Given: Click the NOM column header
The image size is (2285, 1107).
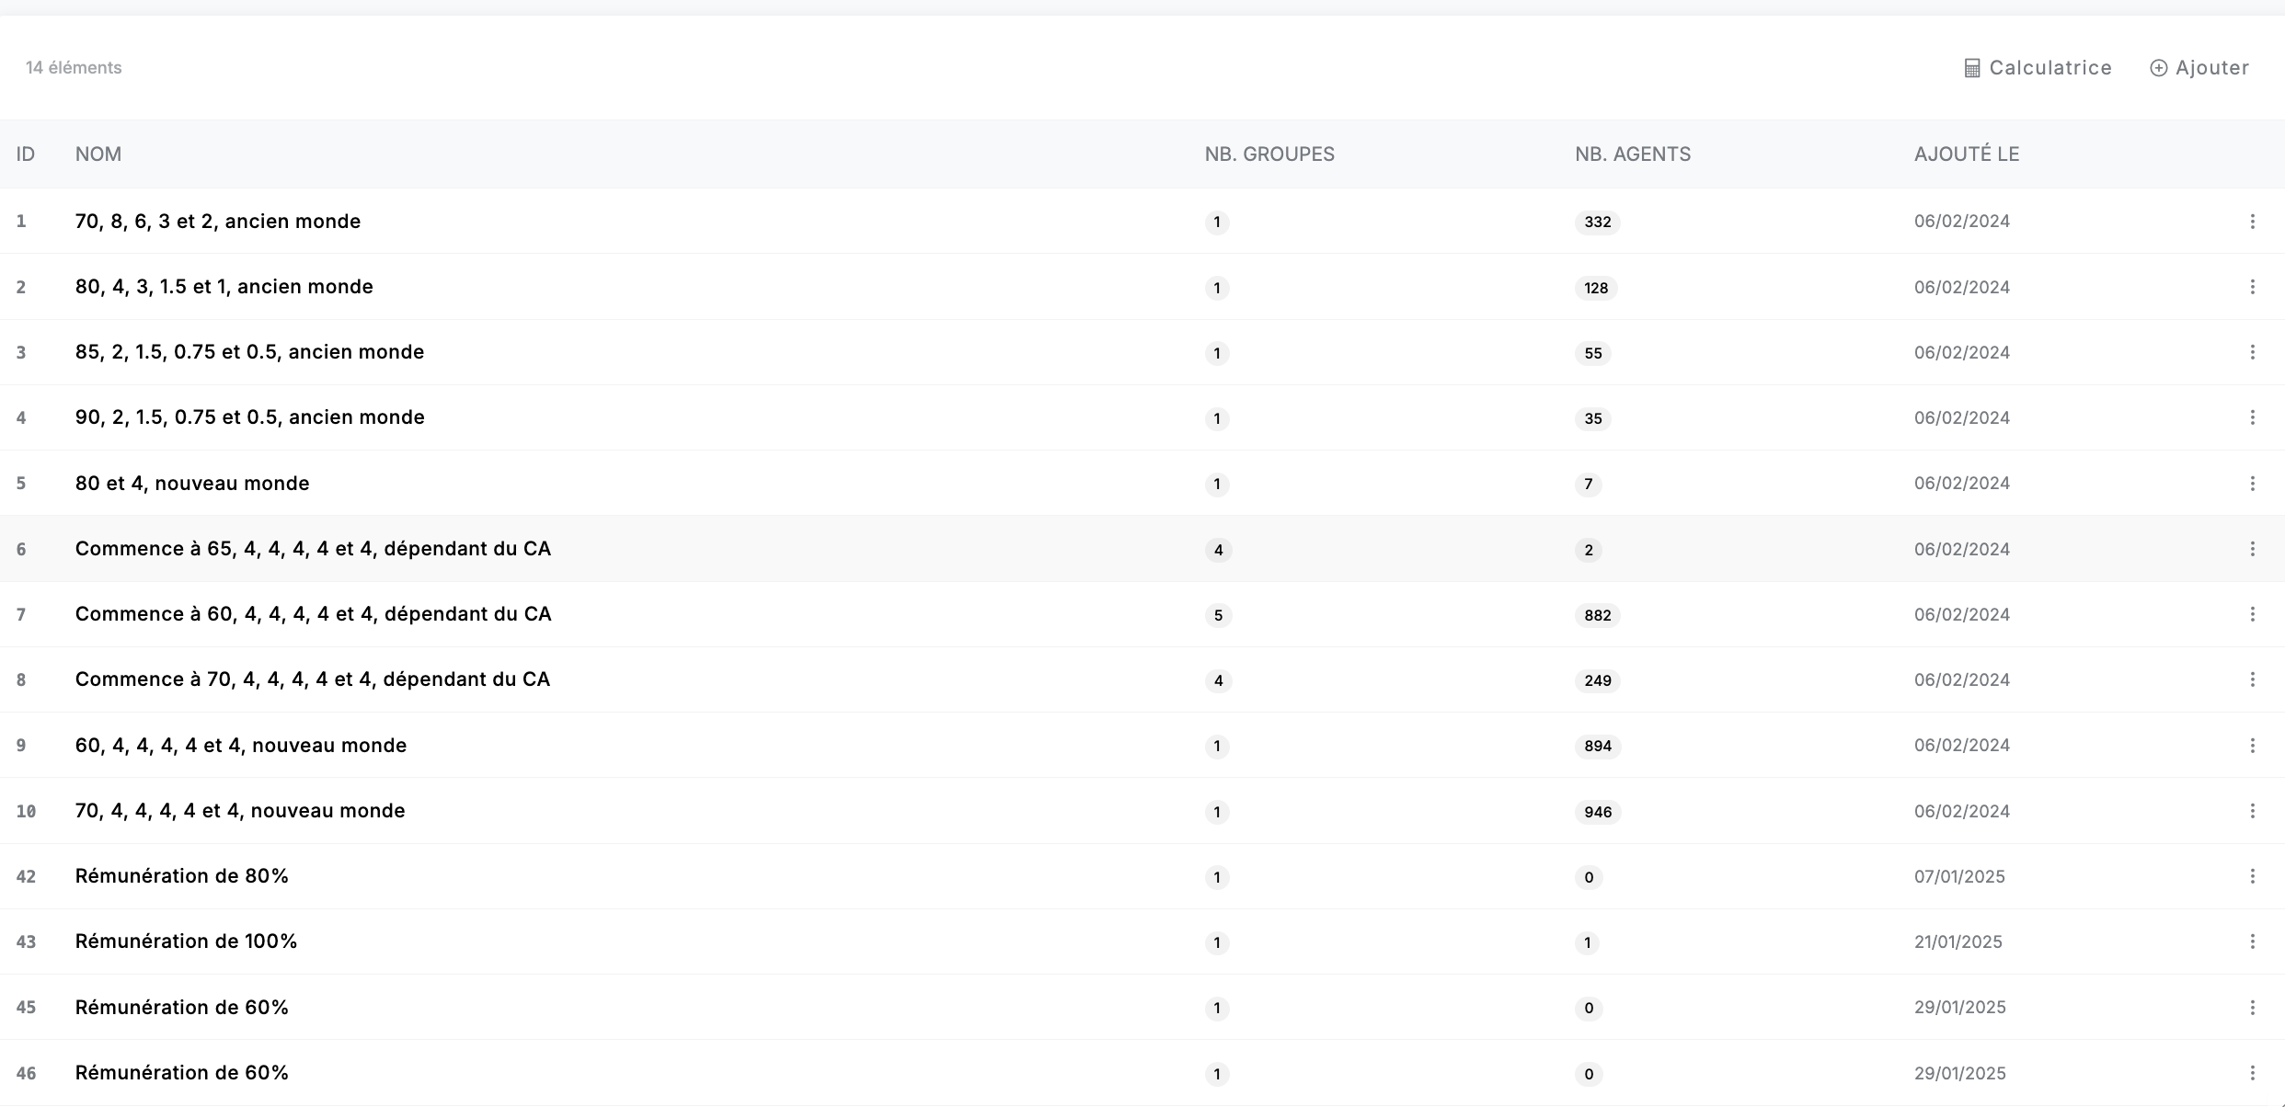Looking at the screenshot, I should (x=98, y=154).
